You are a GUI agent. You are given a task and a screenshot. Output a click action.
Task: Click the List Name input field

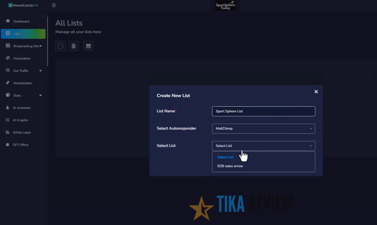(x=264, y=111)
